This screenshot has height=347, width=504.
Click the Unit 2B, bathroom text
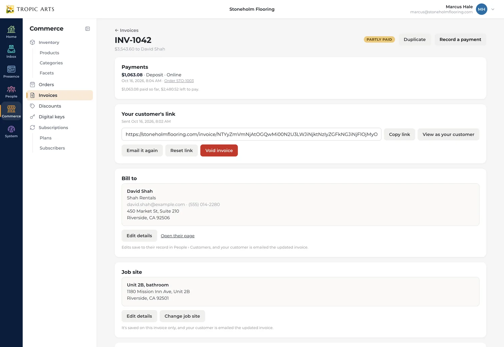[148, 285]
